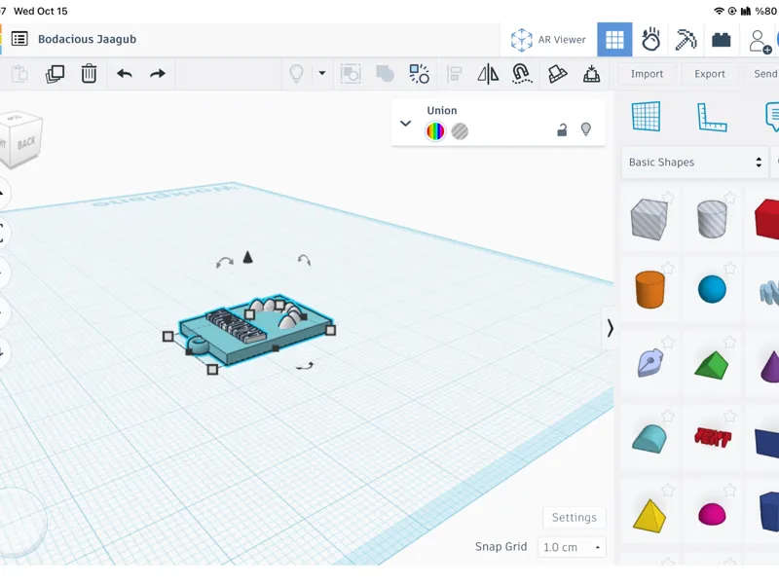Collapse the Union inspector panel chevron
This screenshot has height=584, width=779.
click(x=405, y=124)
